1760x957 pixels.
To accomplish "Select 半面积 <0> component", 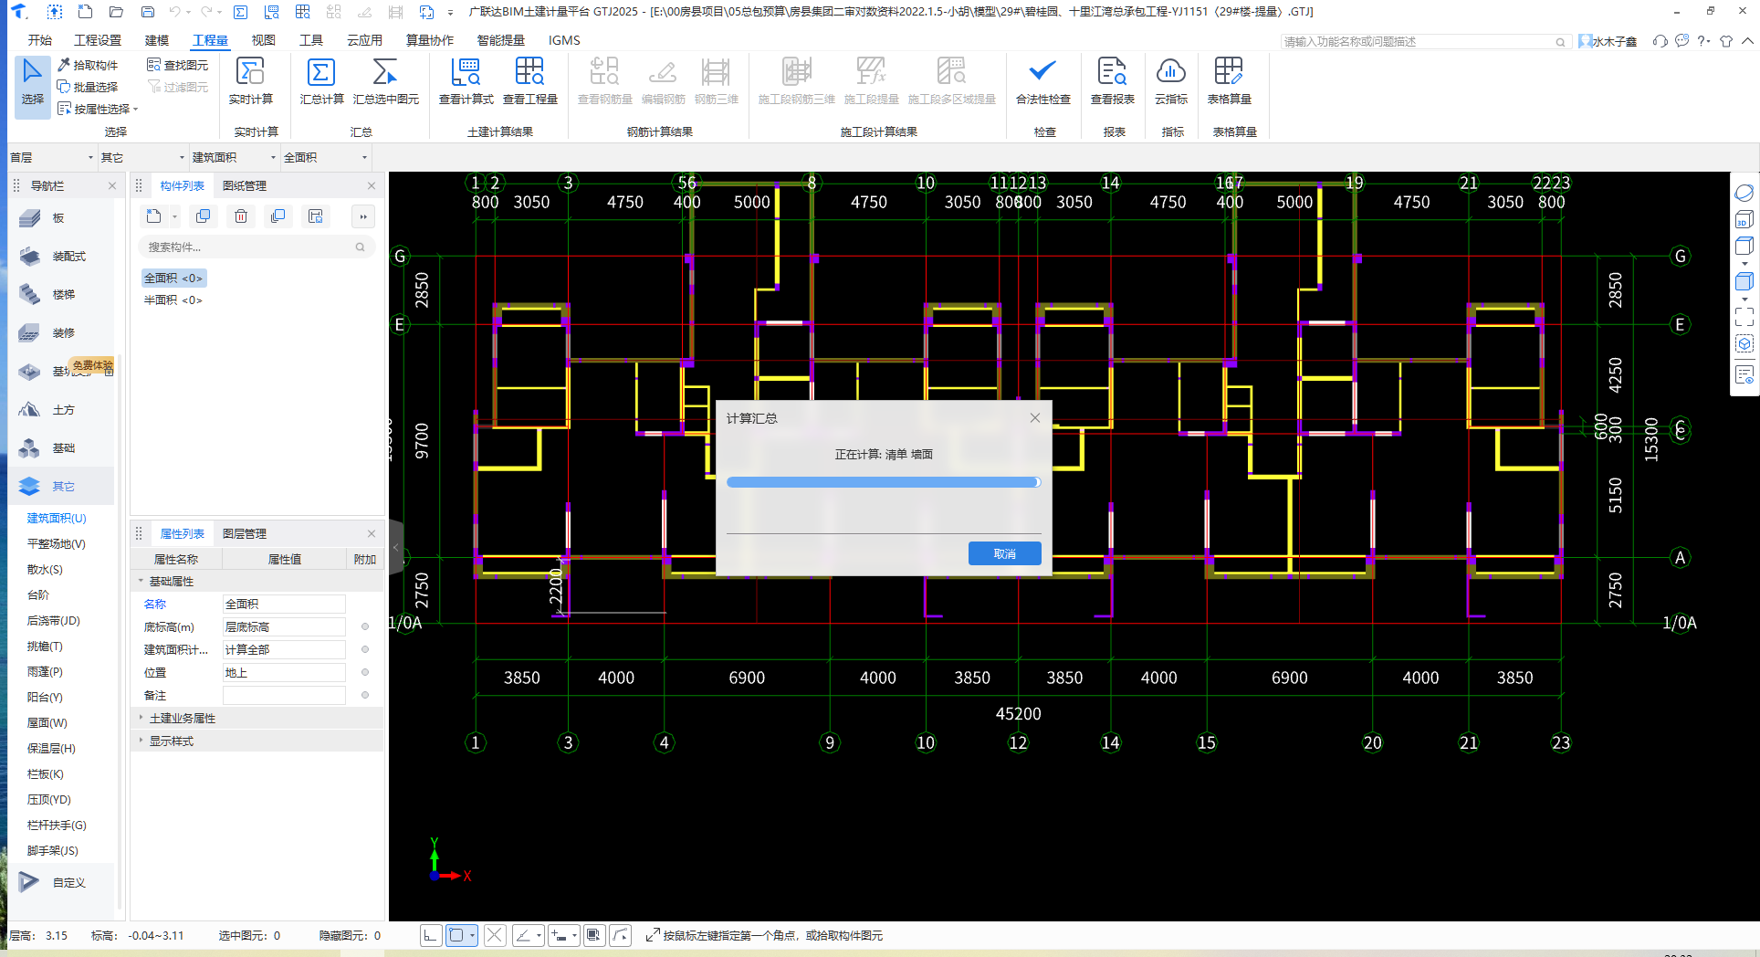I will [x=173, y=300].
